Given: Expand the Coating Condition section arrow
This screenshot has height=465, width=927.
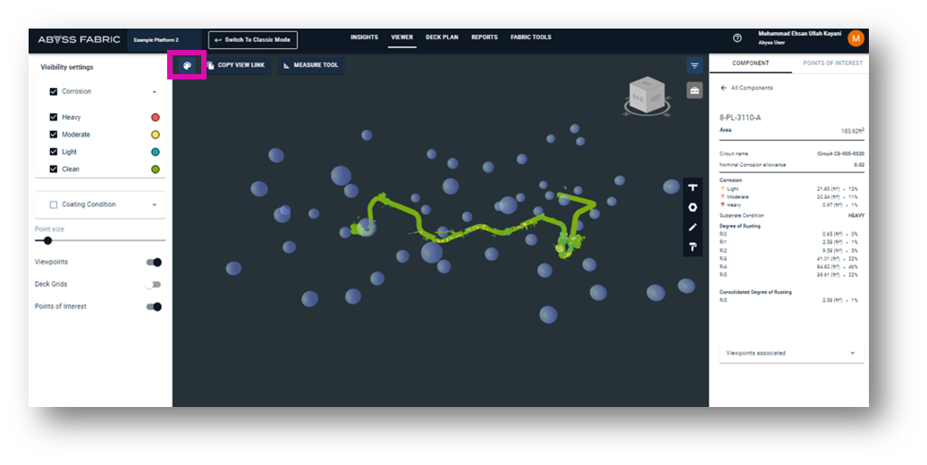Looking at the screenshot, I should pyautogui.click(x=154, y=204).
